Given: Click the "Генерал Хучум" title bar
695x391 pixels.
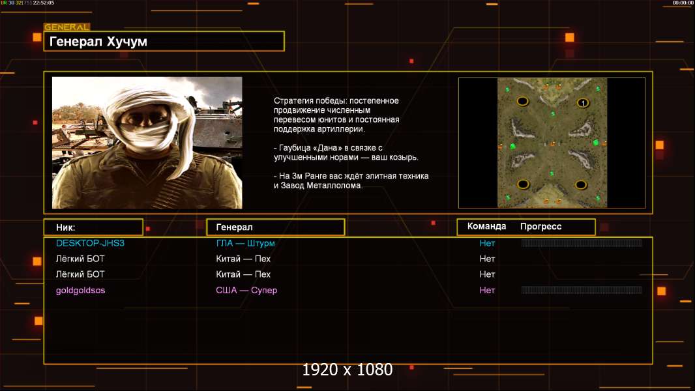Looking at the screenshot, I should 164,42.
